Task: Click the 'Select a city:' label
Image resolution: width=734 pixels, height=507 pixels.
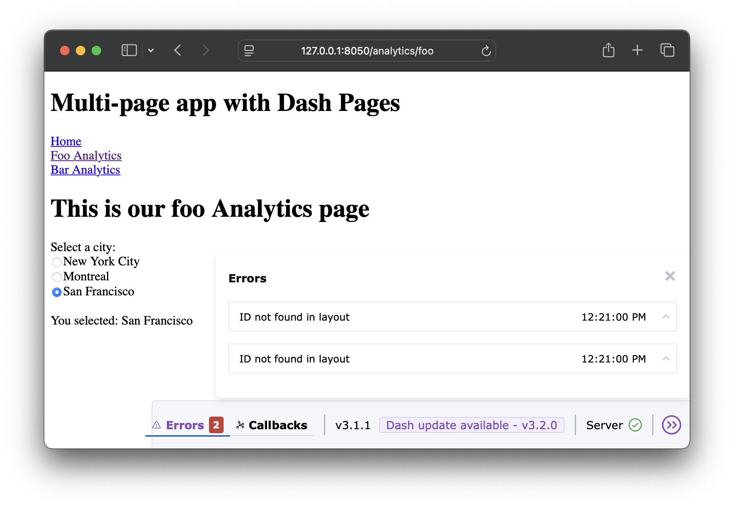Action: (83, 247)
